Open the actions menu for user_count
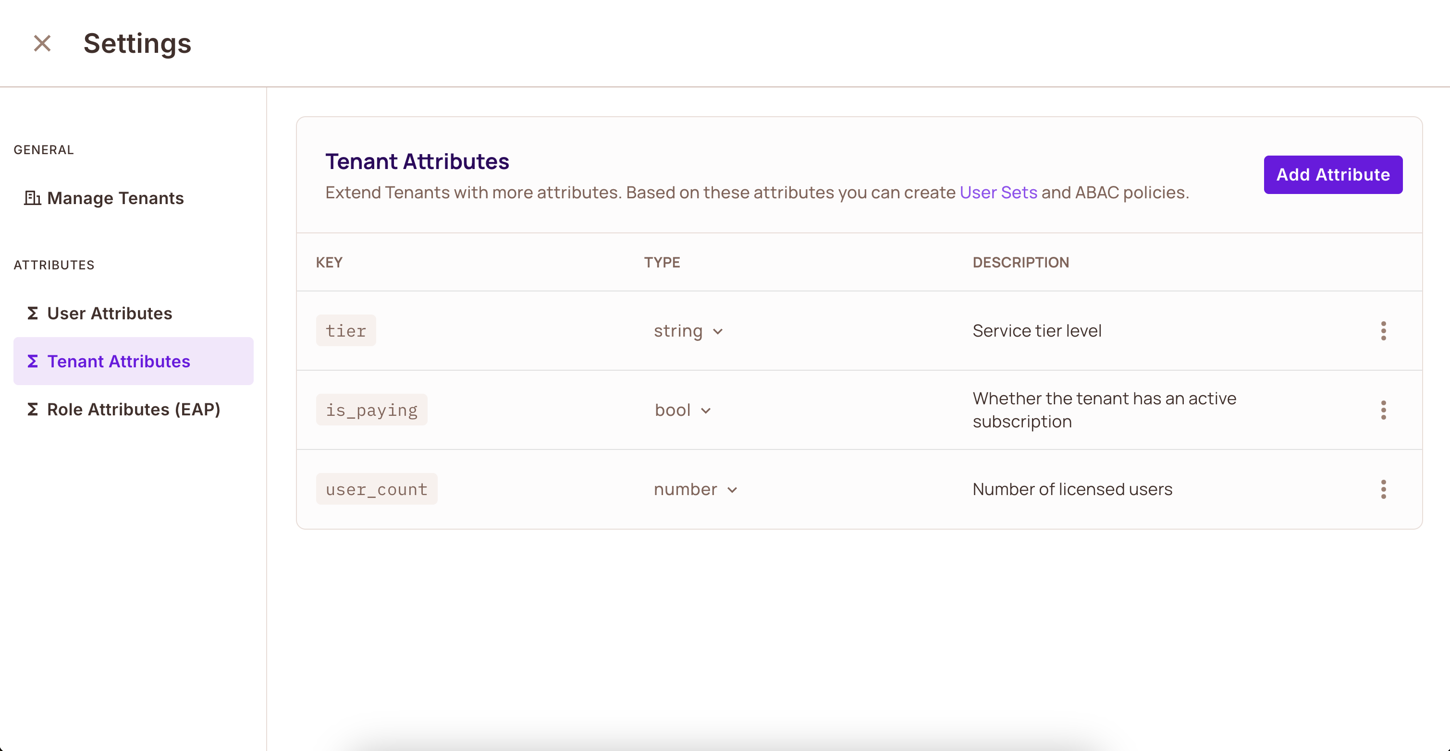Viewport: 1450px width, 751px height. point(1384,489)
